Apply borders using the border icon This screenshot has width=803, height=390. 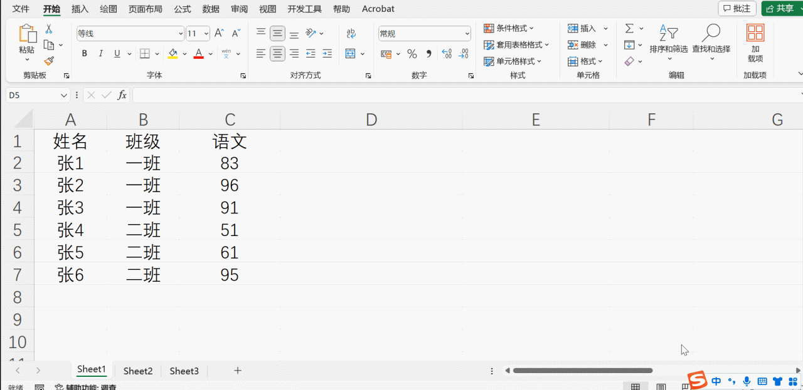click(144, 54)
